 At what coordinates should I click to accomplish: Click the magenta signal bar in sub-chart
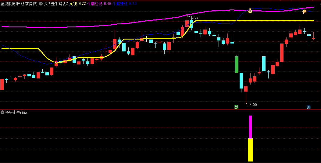250,127
